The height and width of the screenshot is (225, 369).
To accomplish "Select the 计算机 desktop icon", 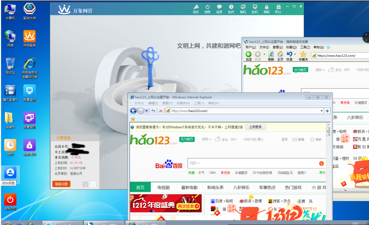I will pos(10,11).
